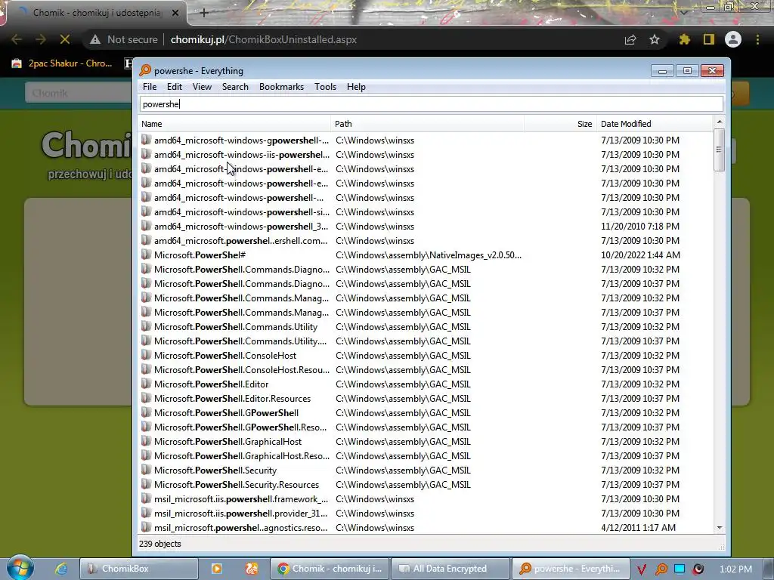The height and width of the screenshot is (580, 774).
Task: Click the vertical scrollbar thumb in results
Action: [x=720, y=150]
